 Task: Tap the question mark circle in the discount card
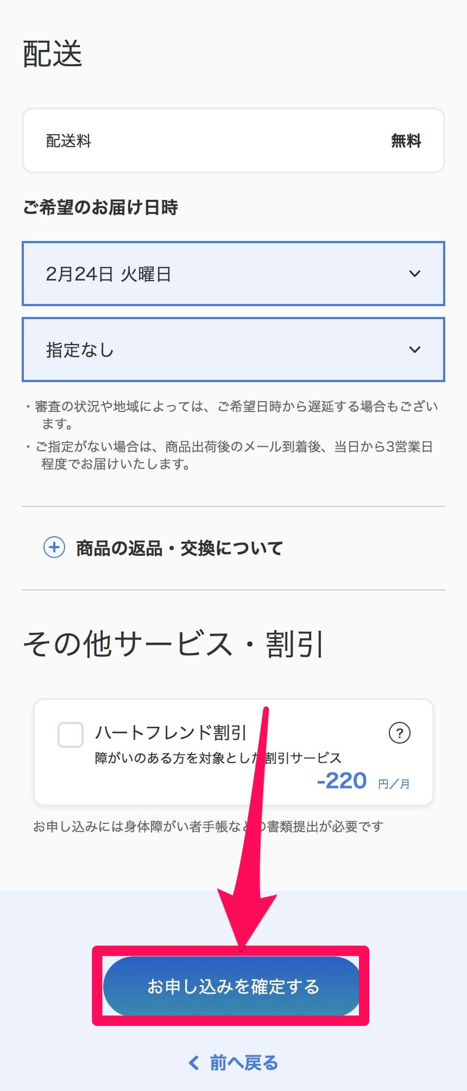coord(399,733)
